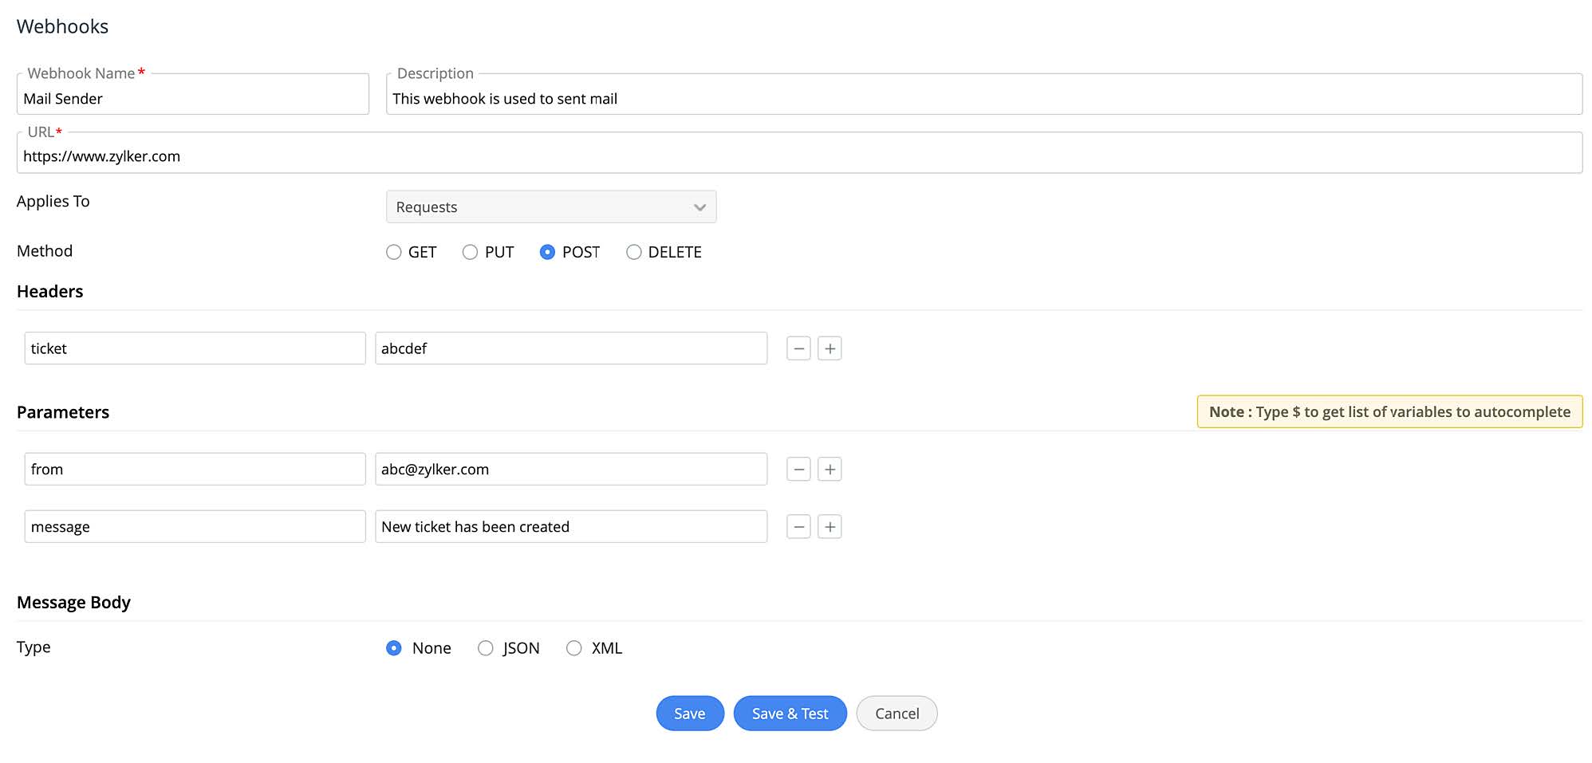Set message body type to XML

(574, 648)
